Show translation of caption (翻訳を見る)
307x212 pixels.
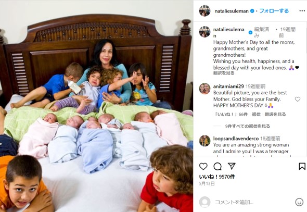click(x=224, y=73)
